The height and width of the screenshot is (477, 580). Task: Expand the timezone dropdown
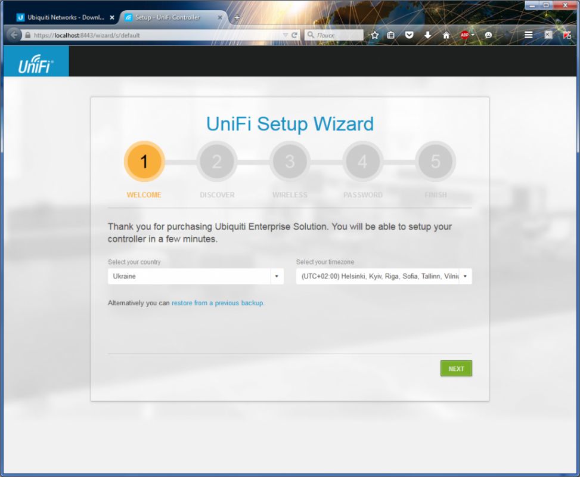384,277
